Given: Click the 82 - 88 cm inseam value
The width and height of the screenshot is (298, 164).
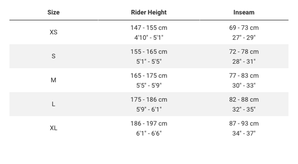Looking at the screenshot, I should [x=244, y=99].
